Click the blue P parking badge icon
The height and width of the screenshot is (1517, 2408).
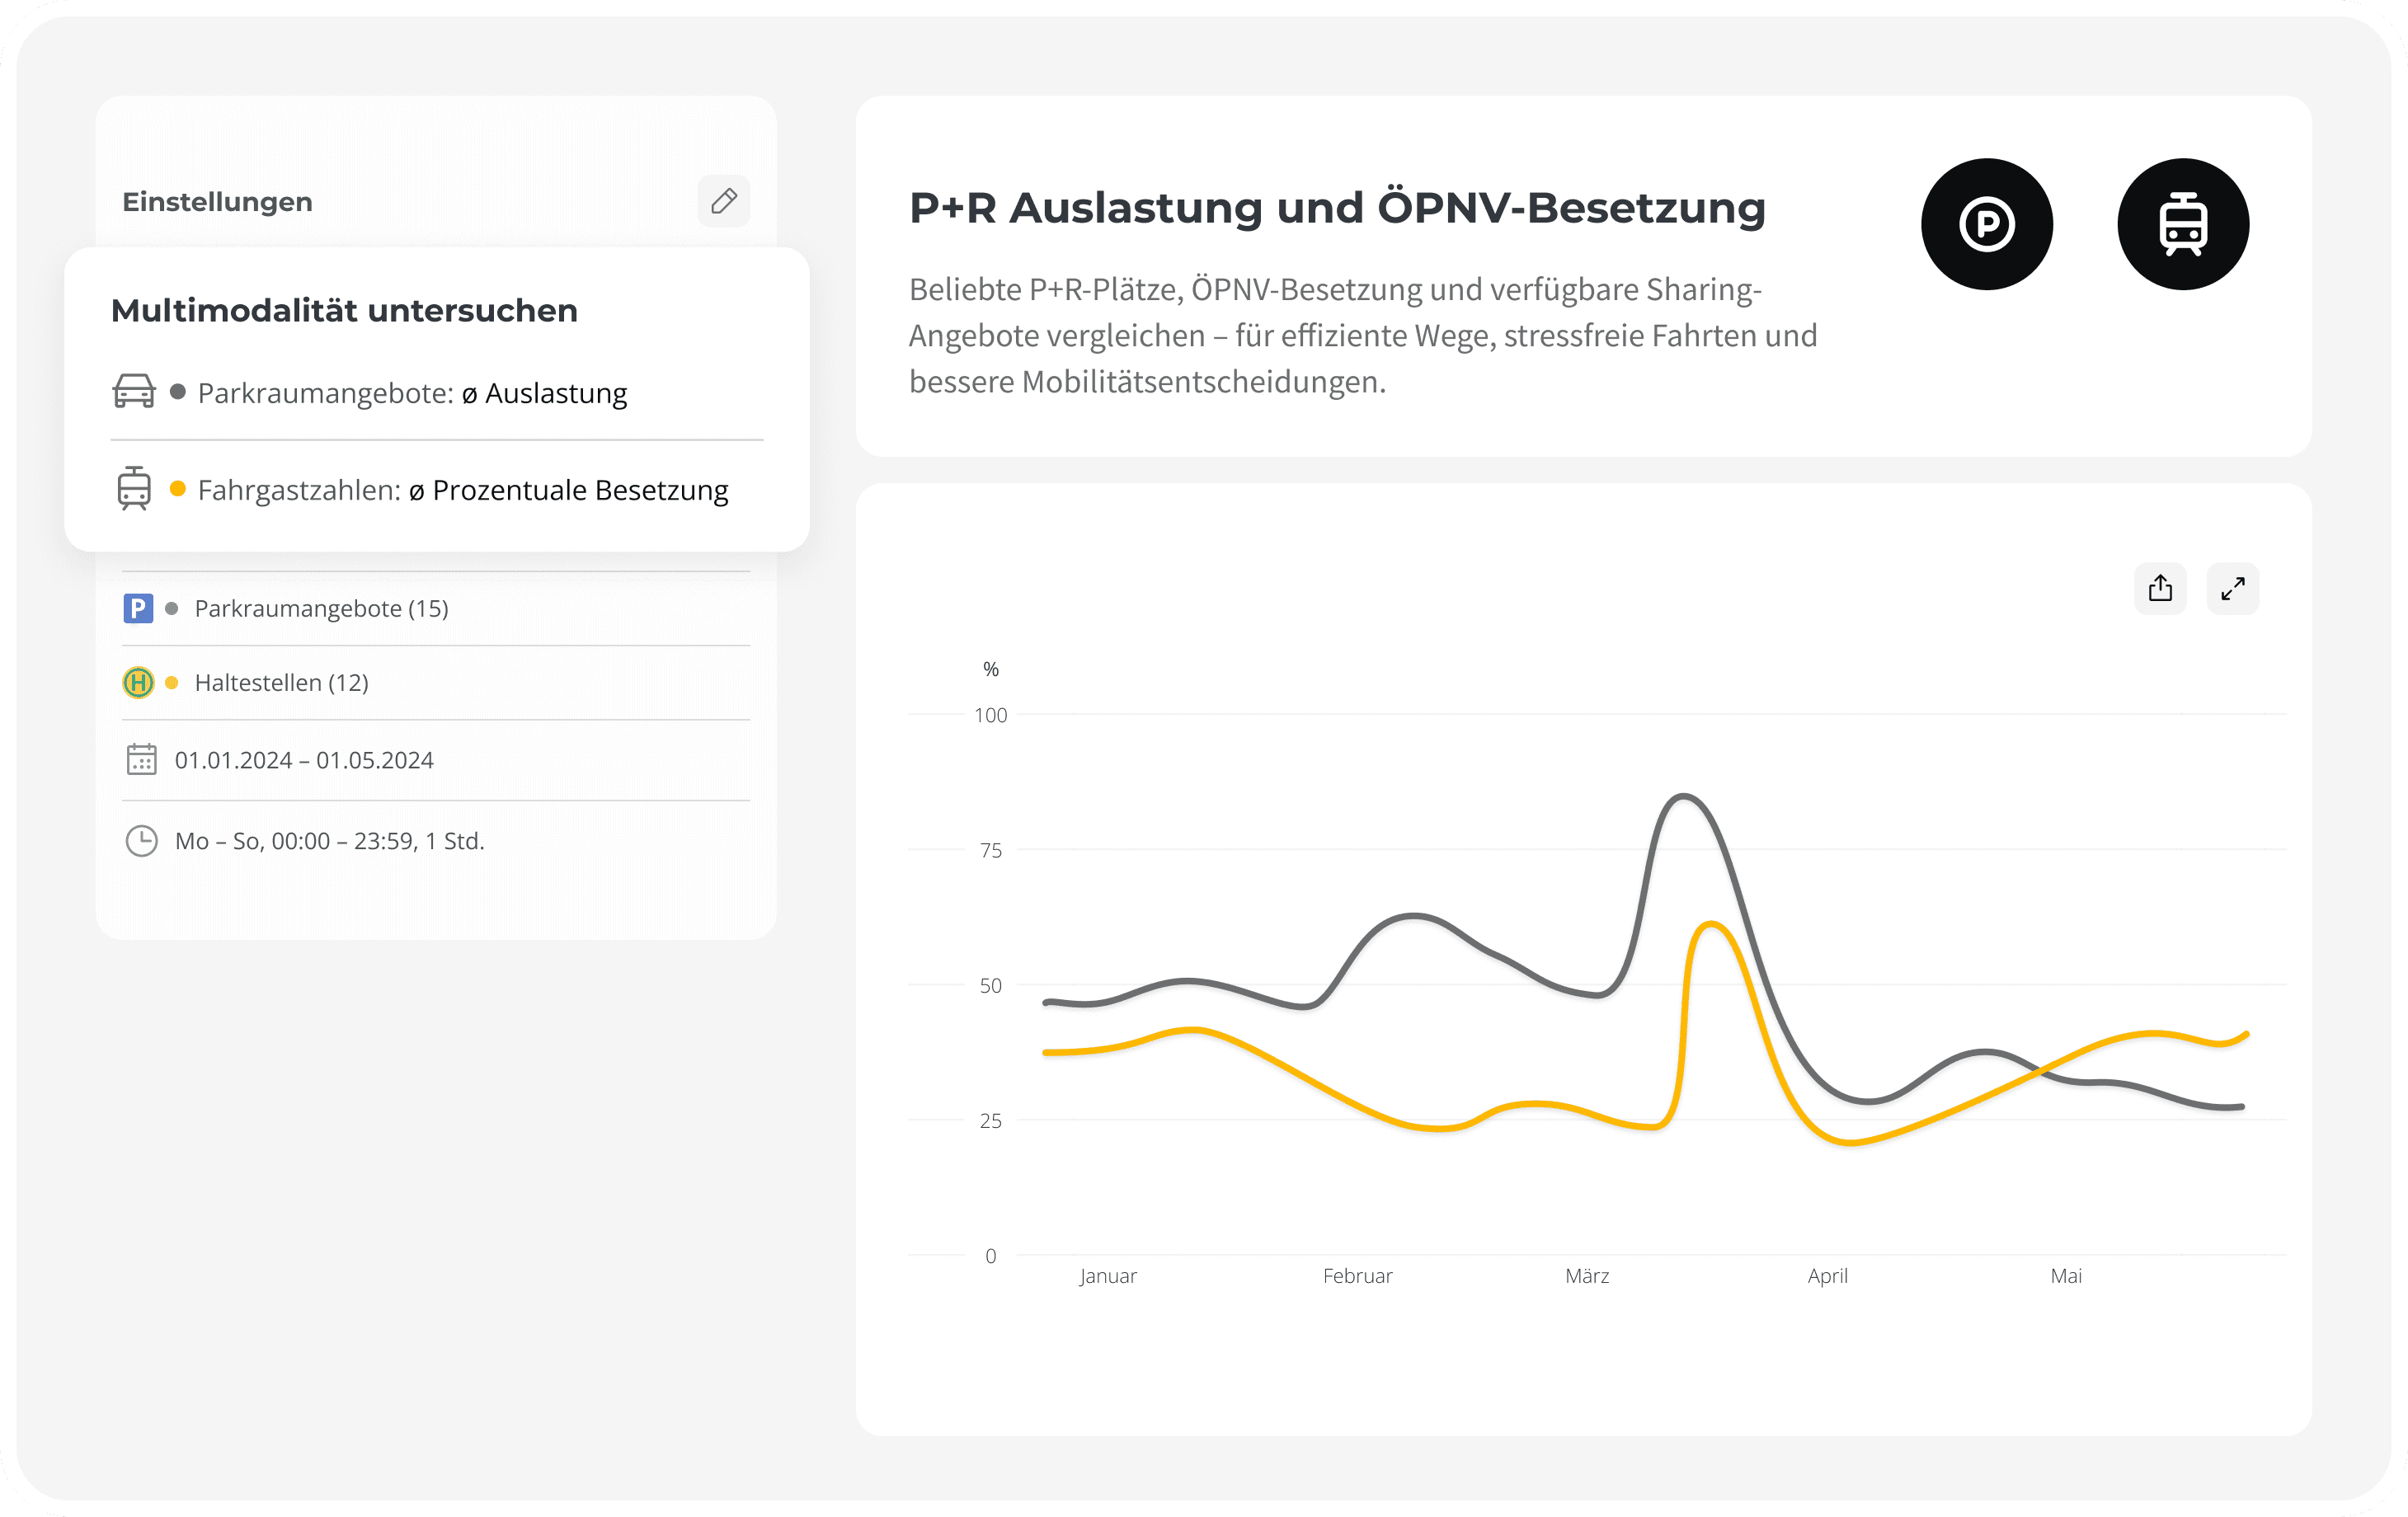(x=138, y=608)
